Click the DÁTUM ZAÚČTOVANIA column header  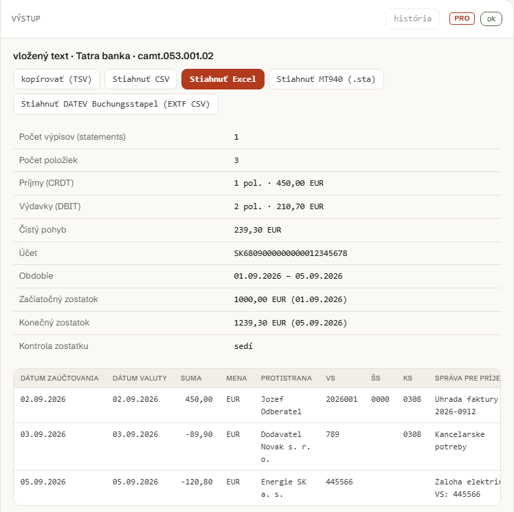coord(59,378)
